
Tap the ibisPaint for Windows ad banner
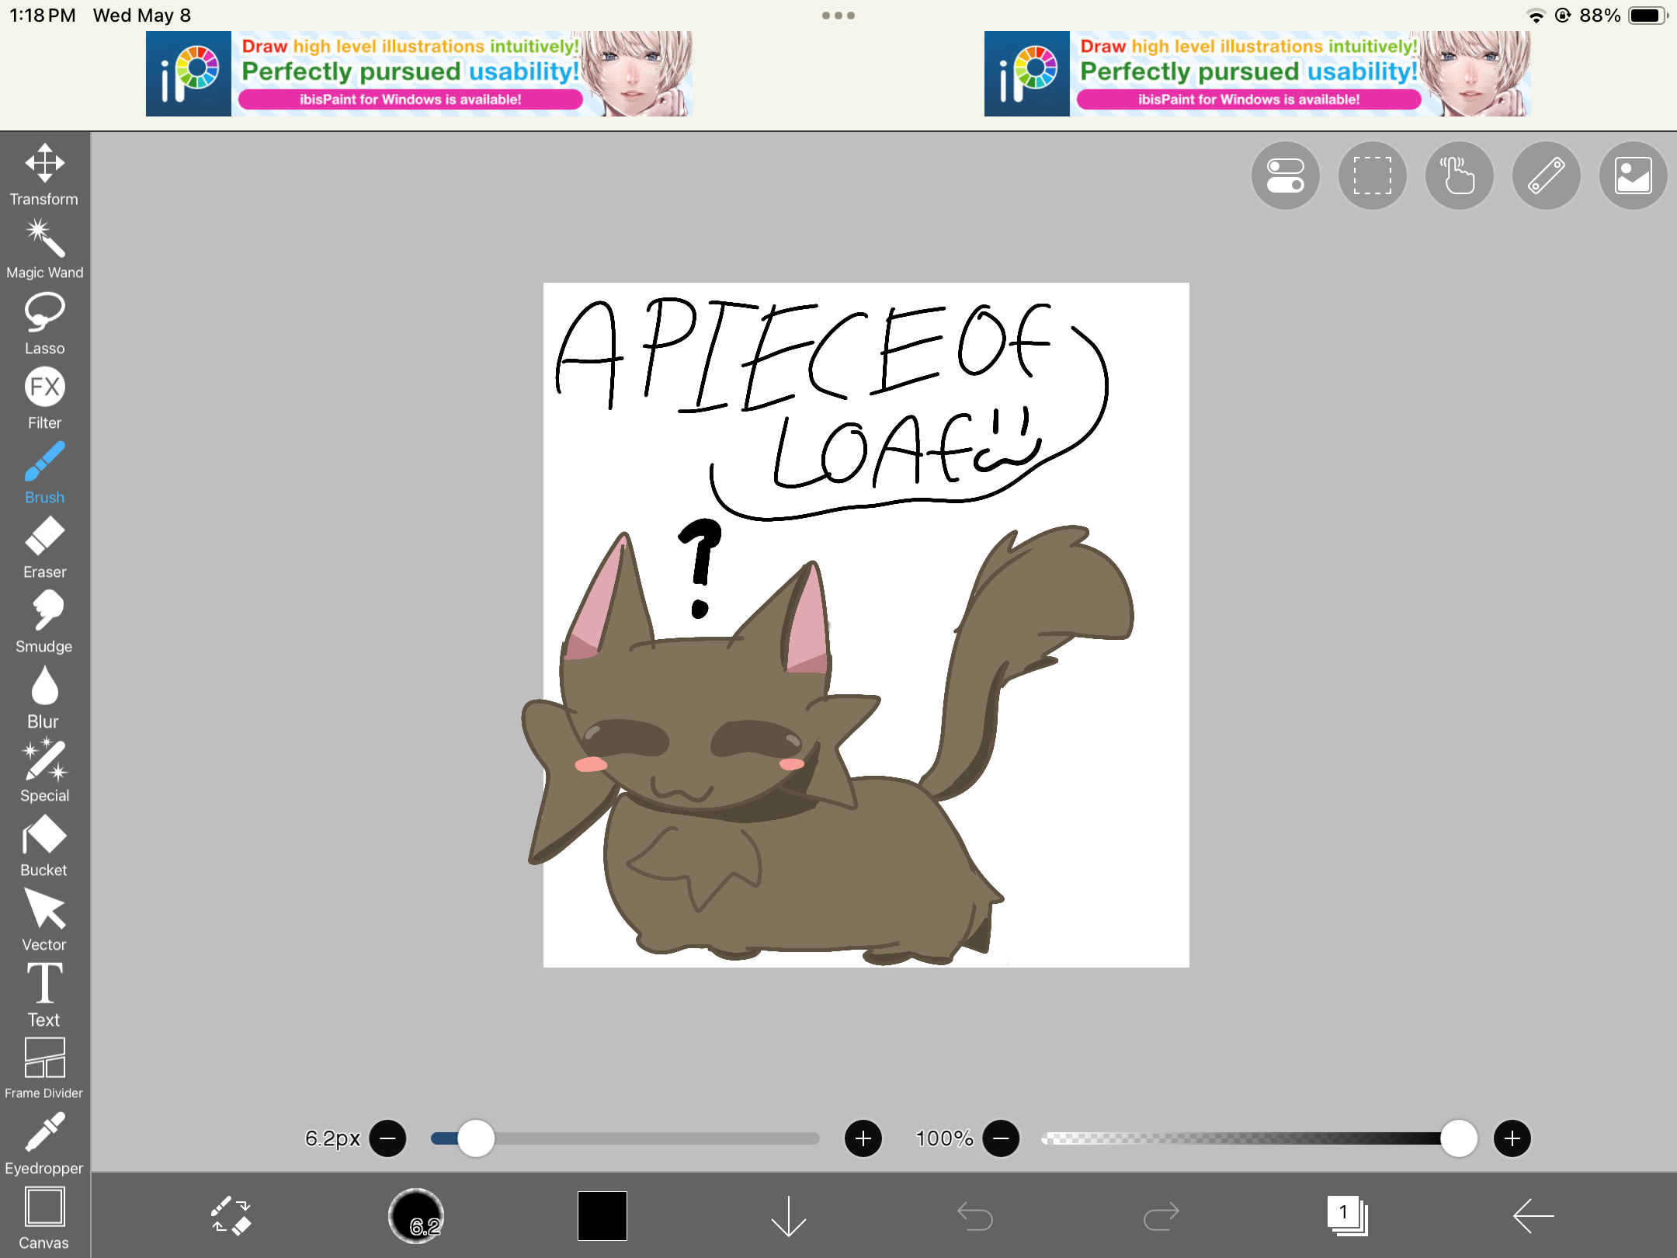point(419,74)
